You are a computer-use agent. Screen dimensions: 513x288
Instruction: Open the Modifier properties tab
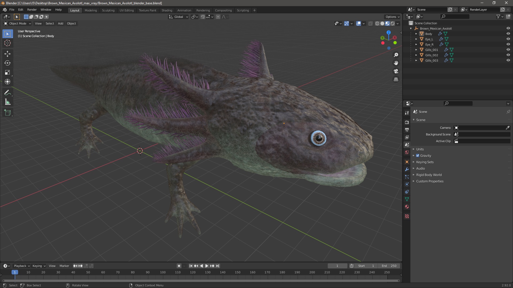407,169
